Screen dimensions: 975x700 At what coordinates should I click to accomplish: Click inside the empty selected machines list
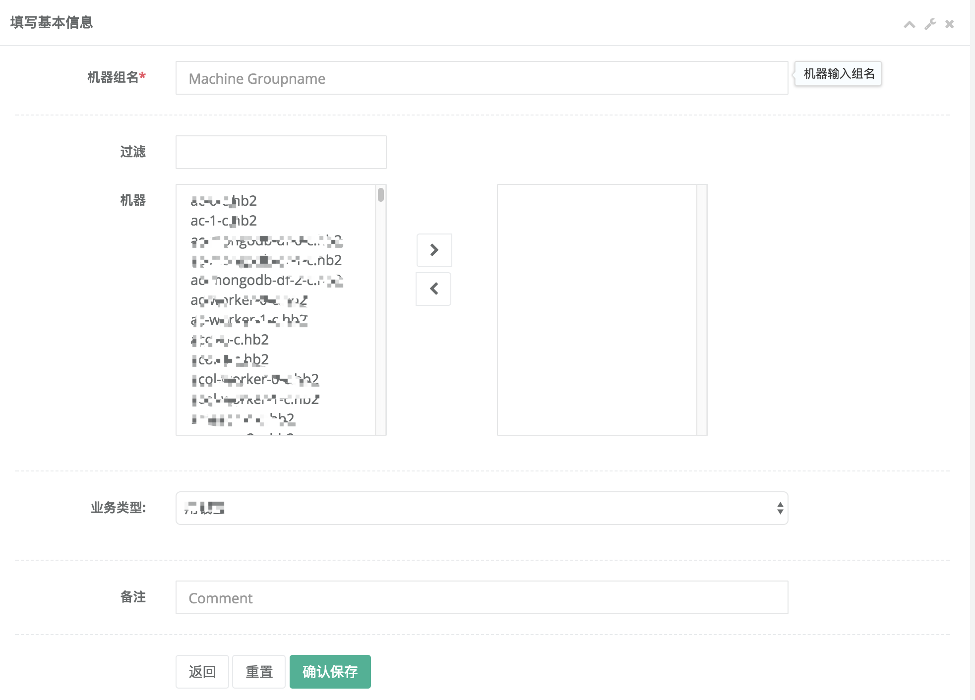click(597, 310)
